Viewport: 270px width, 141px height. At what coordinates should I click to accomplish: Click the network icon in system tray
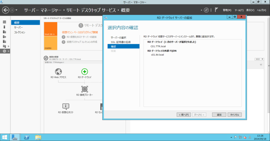click(x=240, y=137)
